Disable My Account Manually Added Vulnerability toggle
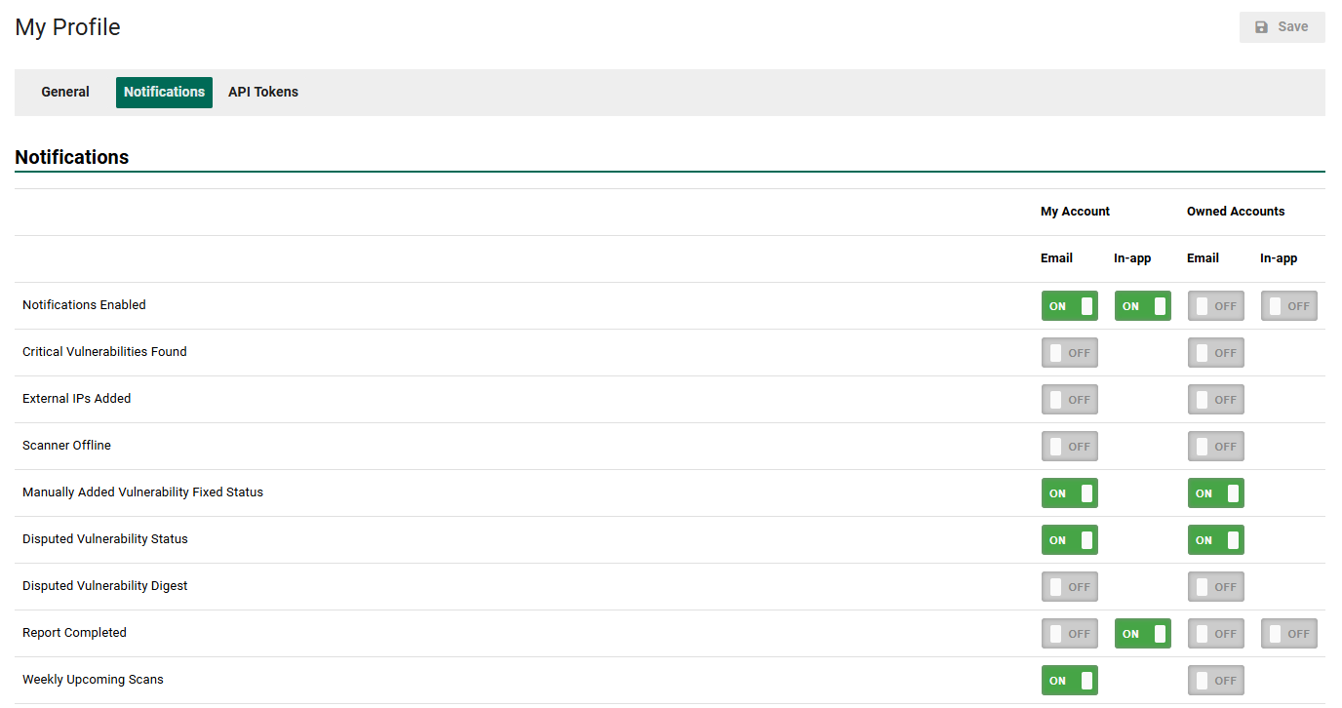1342x708 pixels. pos(1069,493)
